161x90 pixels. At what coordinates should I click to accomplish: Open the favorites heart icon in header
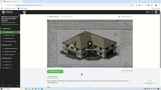[152, 12]
